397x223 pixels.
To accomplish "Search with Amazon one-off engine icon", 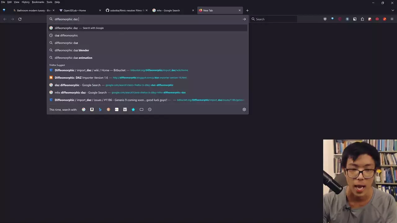I will [92, 109].
